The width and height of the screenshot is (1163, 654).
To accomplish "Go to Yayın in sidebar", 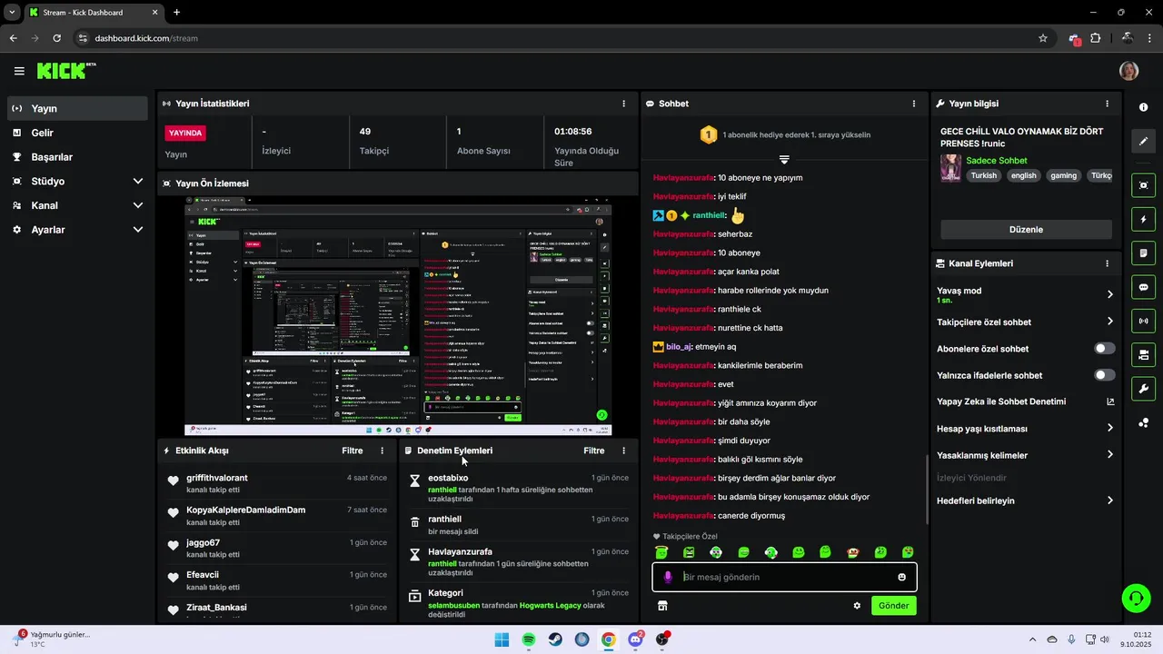I will pos(77,108).
